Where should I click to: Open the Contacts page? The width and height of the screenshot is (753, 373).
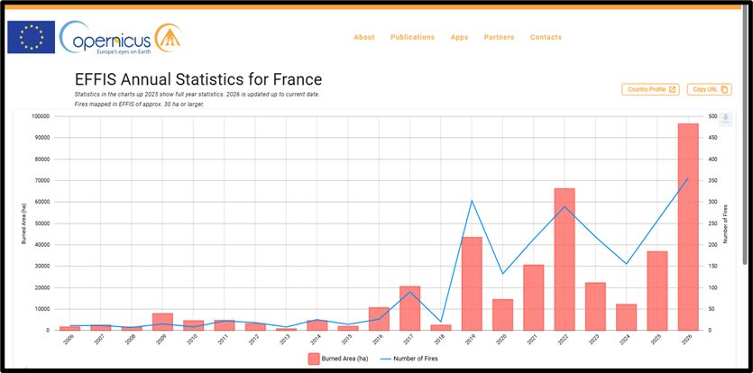pos(546,38)
